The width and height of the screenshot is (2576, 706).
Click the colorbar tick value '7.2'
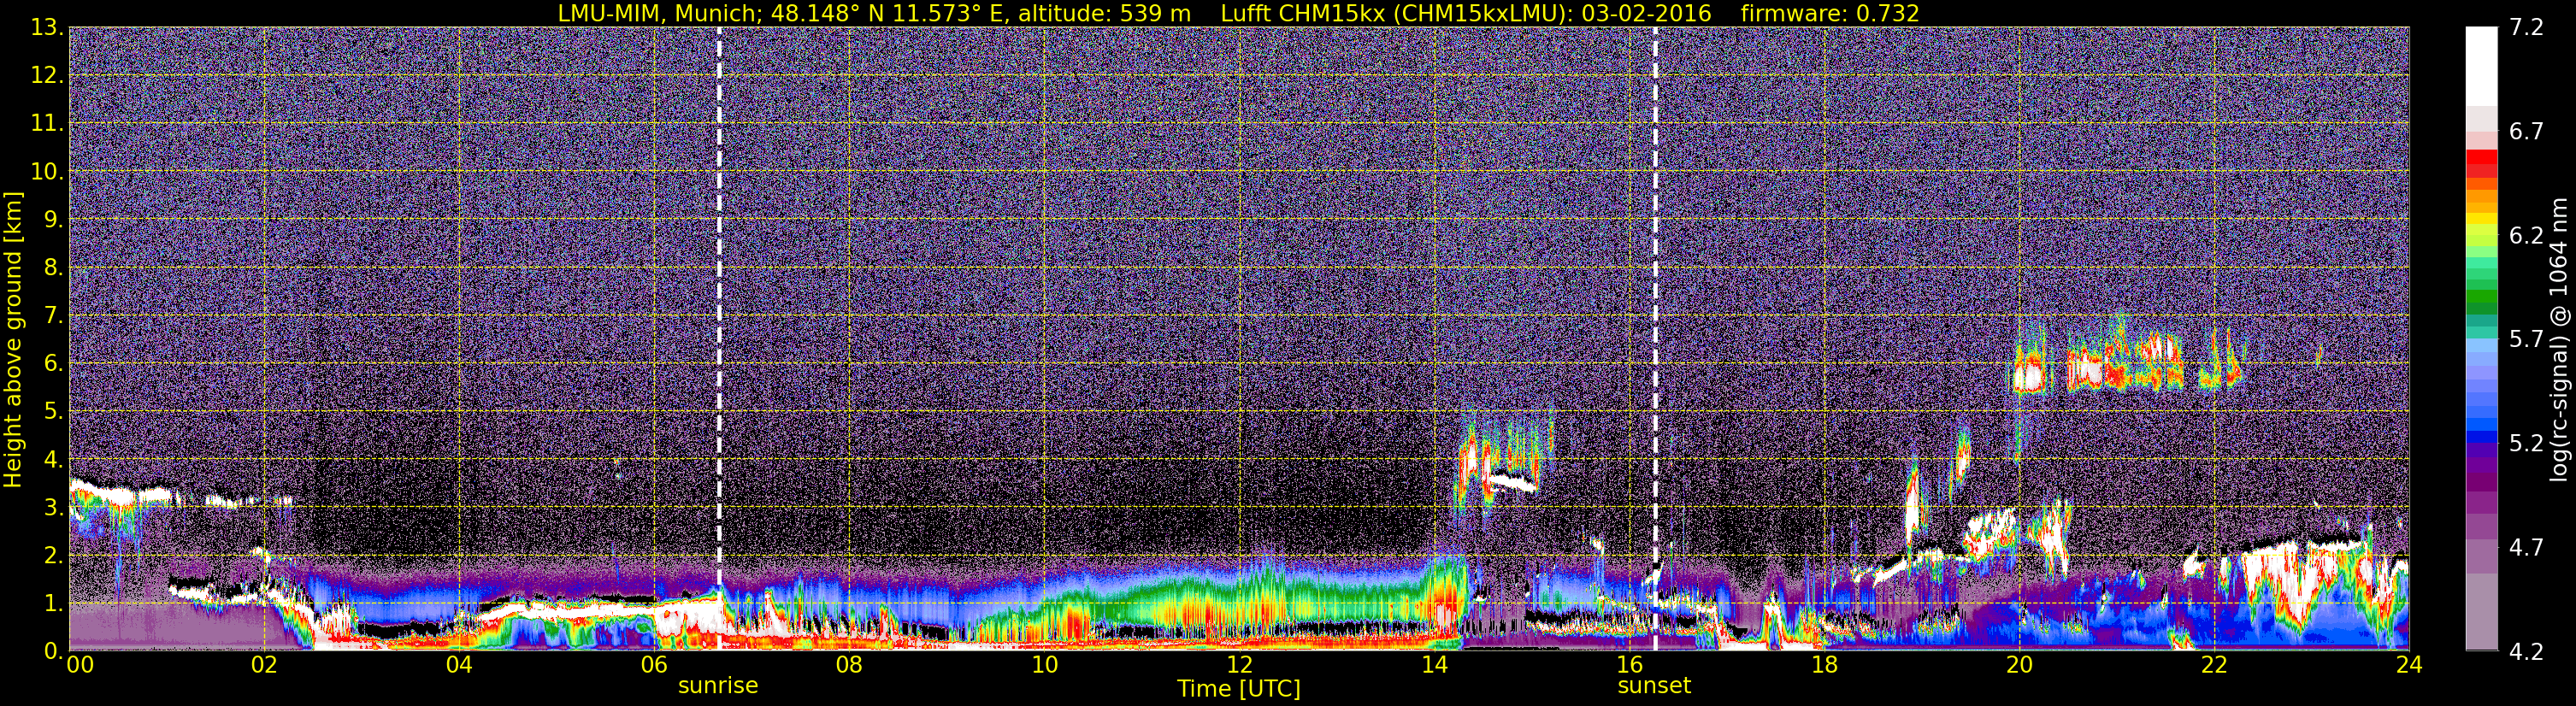click(x=2526, y=28)
